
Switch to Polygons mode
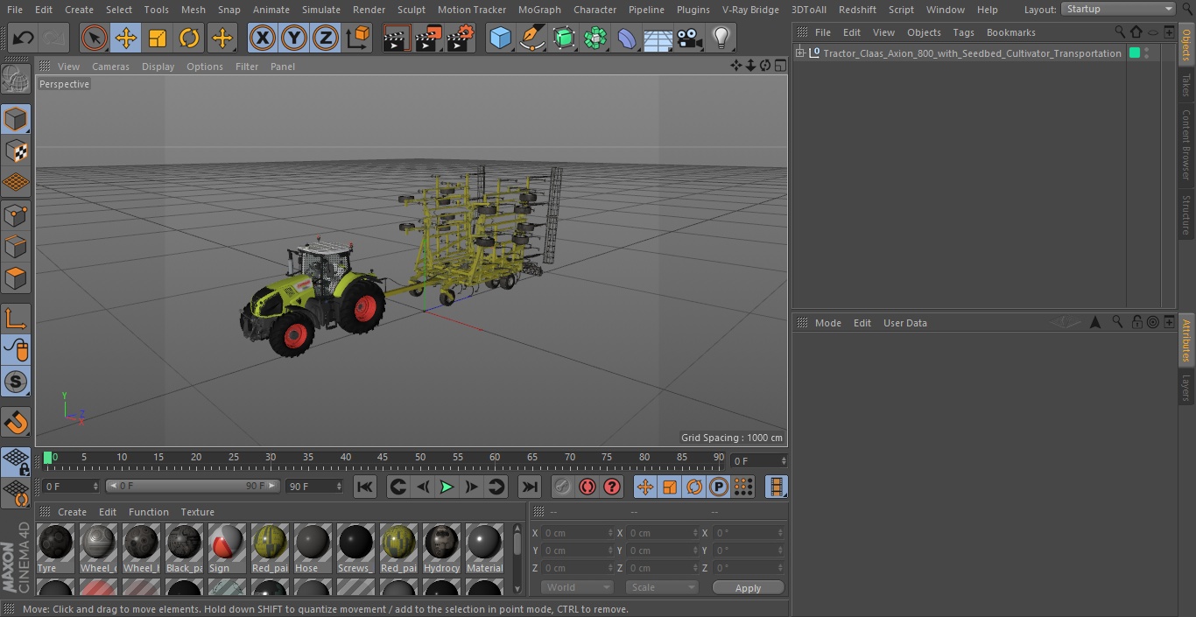(16, 278)
